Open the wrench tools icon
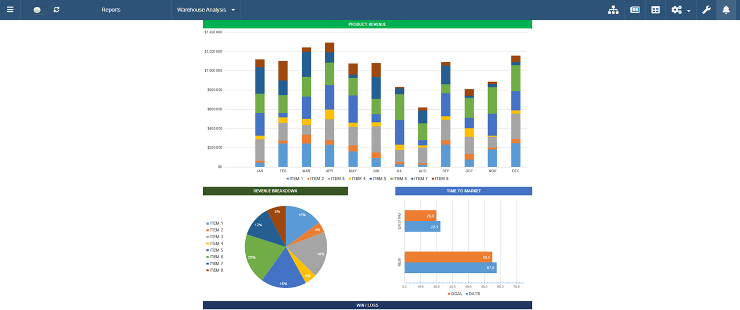 click(x=706, y=10)
